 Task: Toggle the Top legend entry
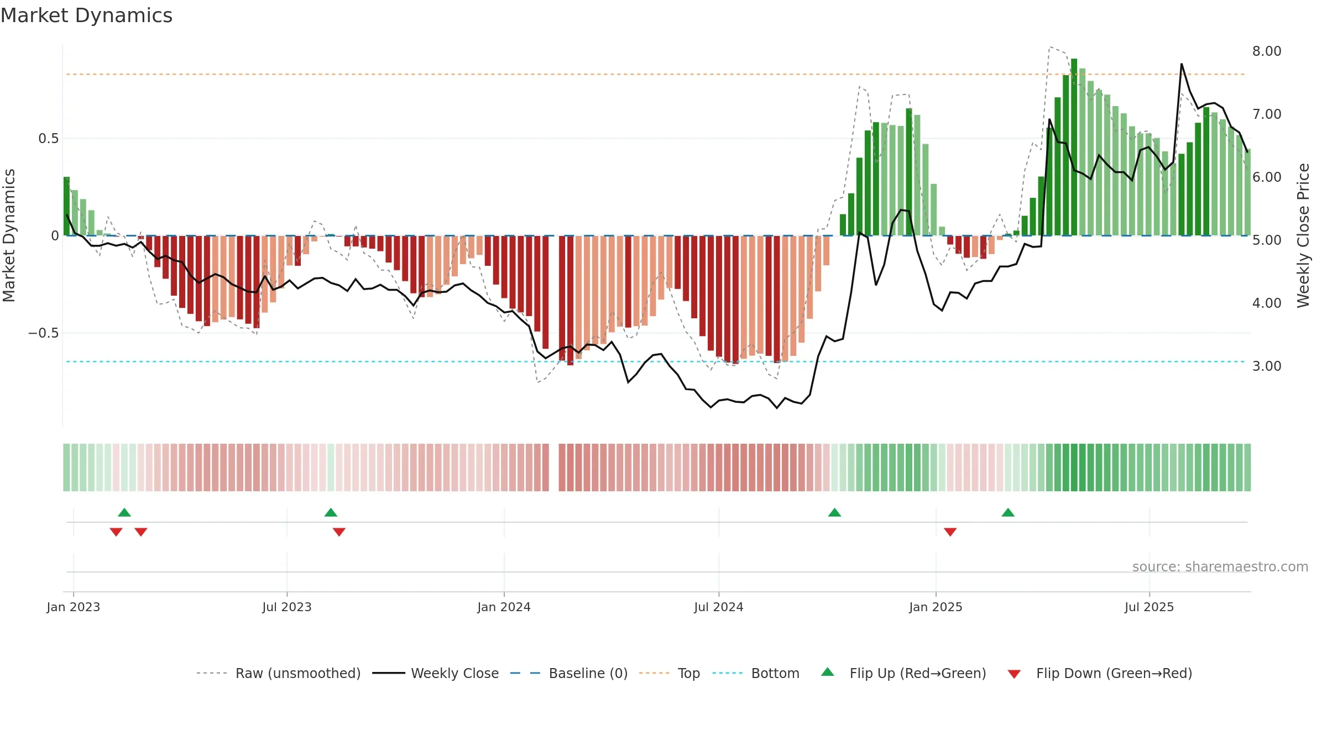pyautogui.click(x=670, y=673)
